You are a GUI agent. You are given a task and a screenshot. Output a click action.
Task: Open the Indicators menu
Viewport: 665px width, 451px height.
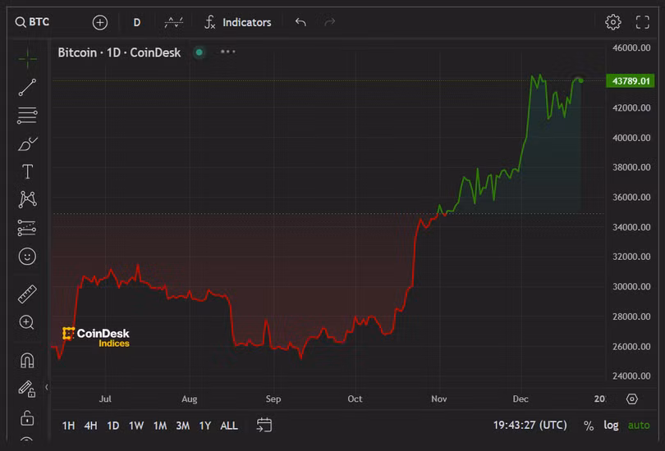click(237, 22)
